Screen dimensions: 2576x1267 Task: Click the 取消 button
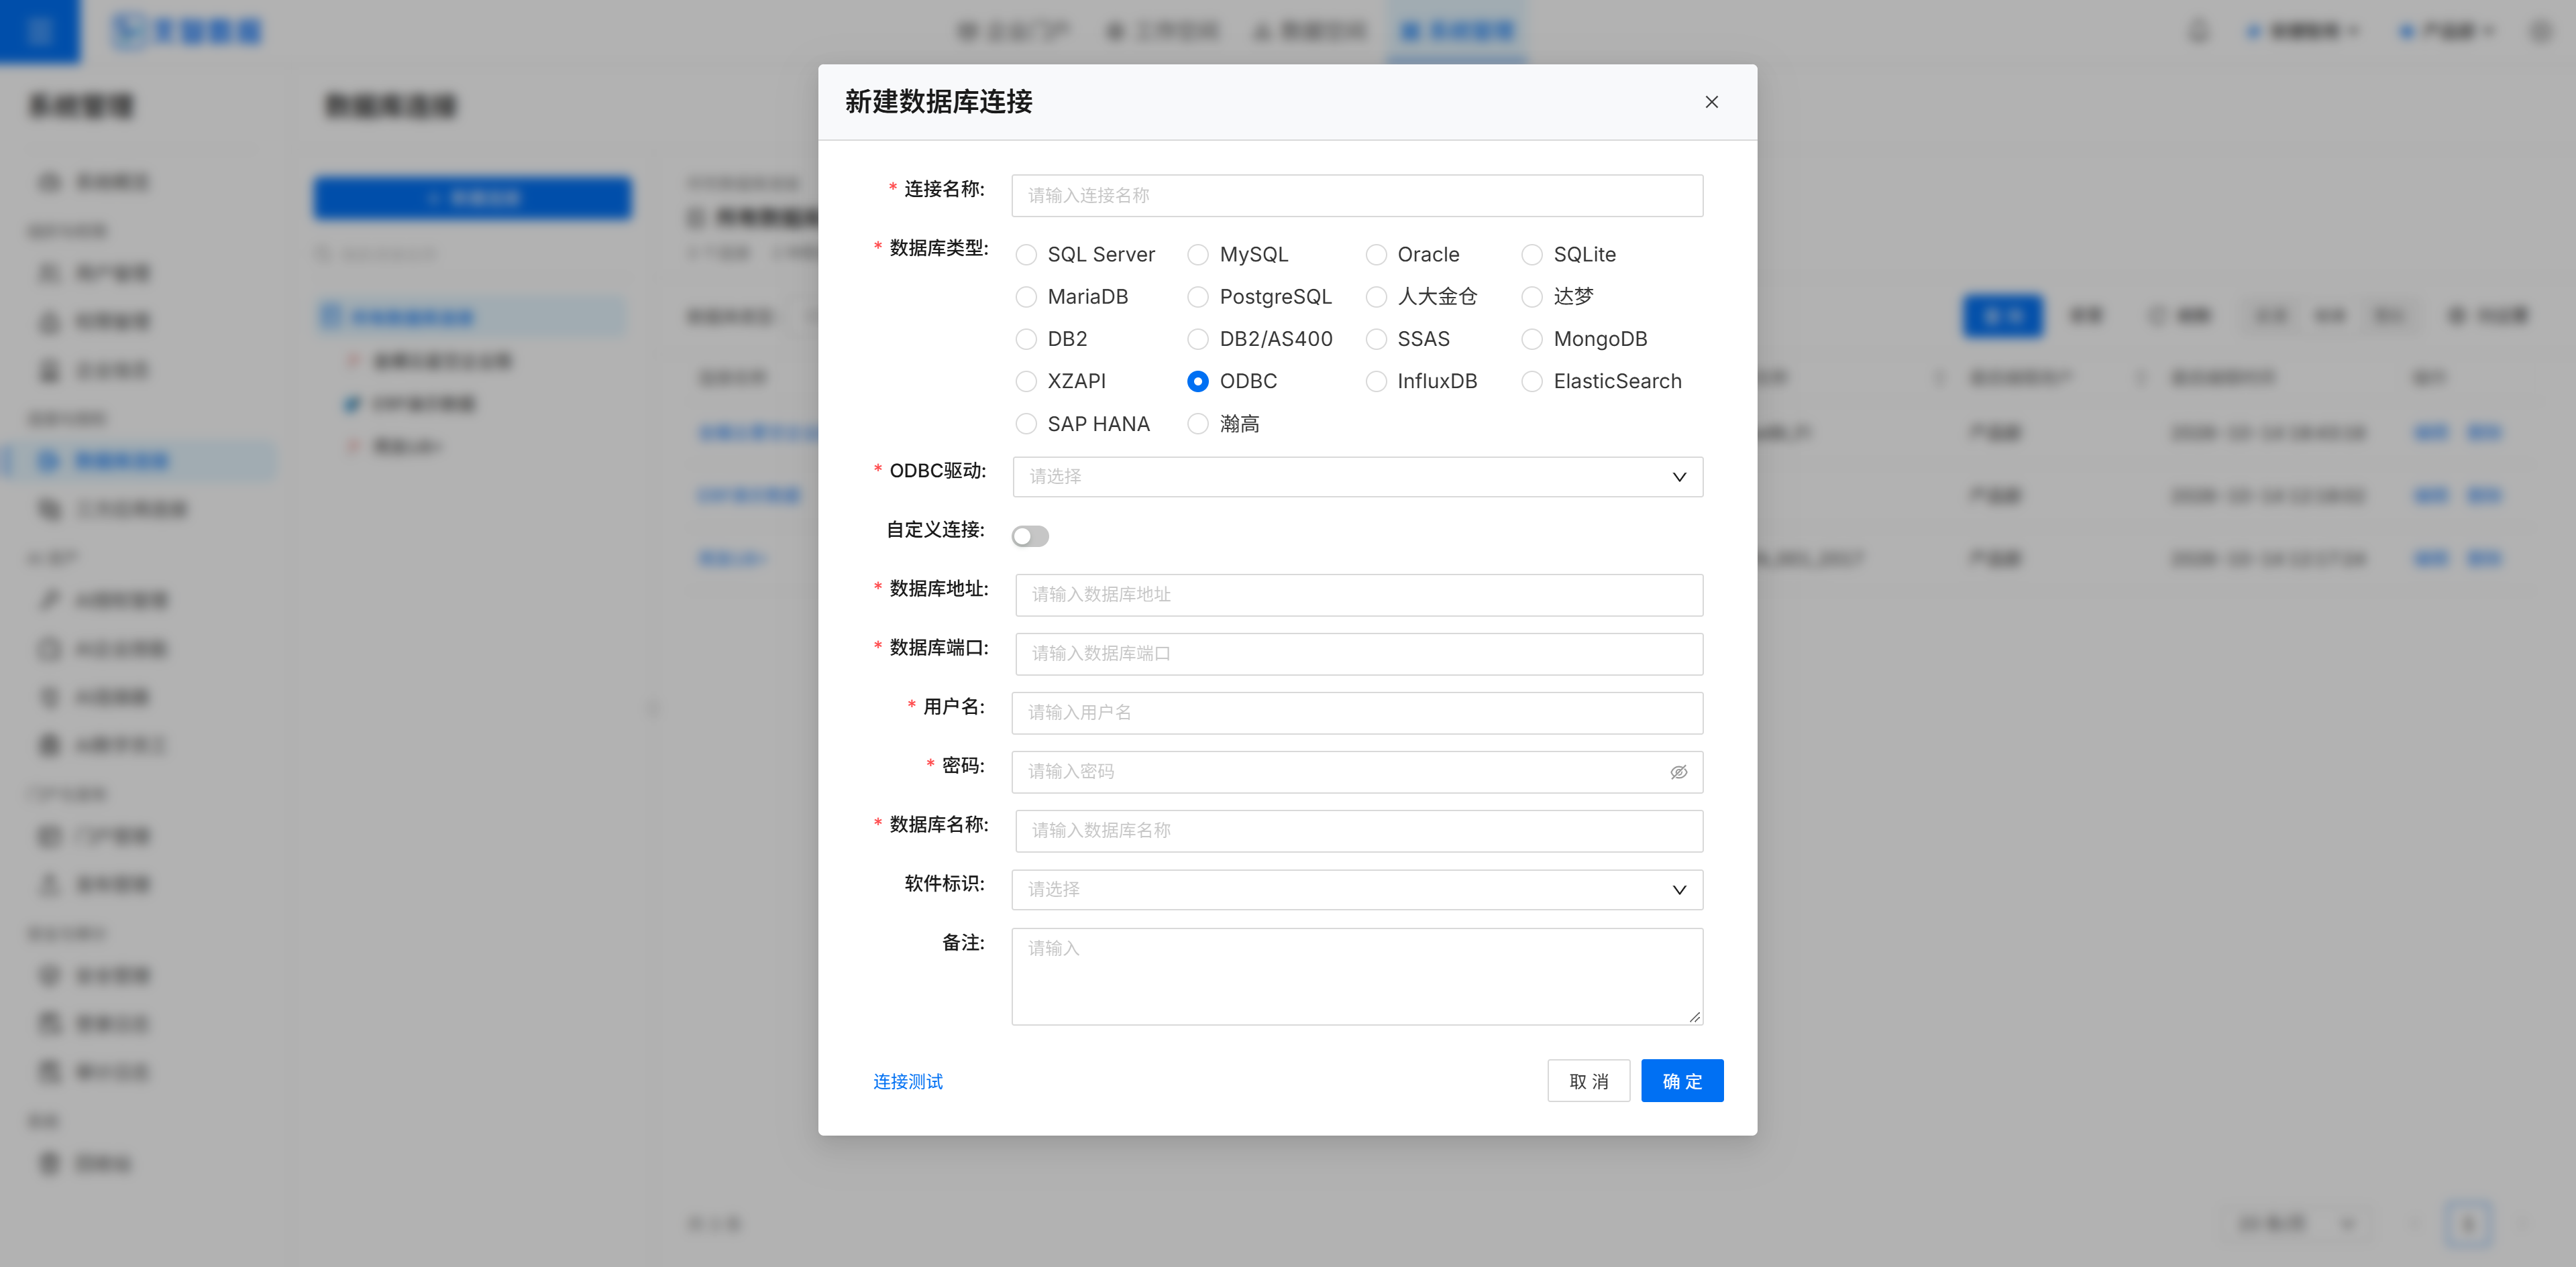[x=1588, y=1081]
